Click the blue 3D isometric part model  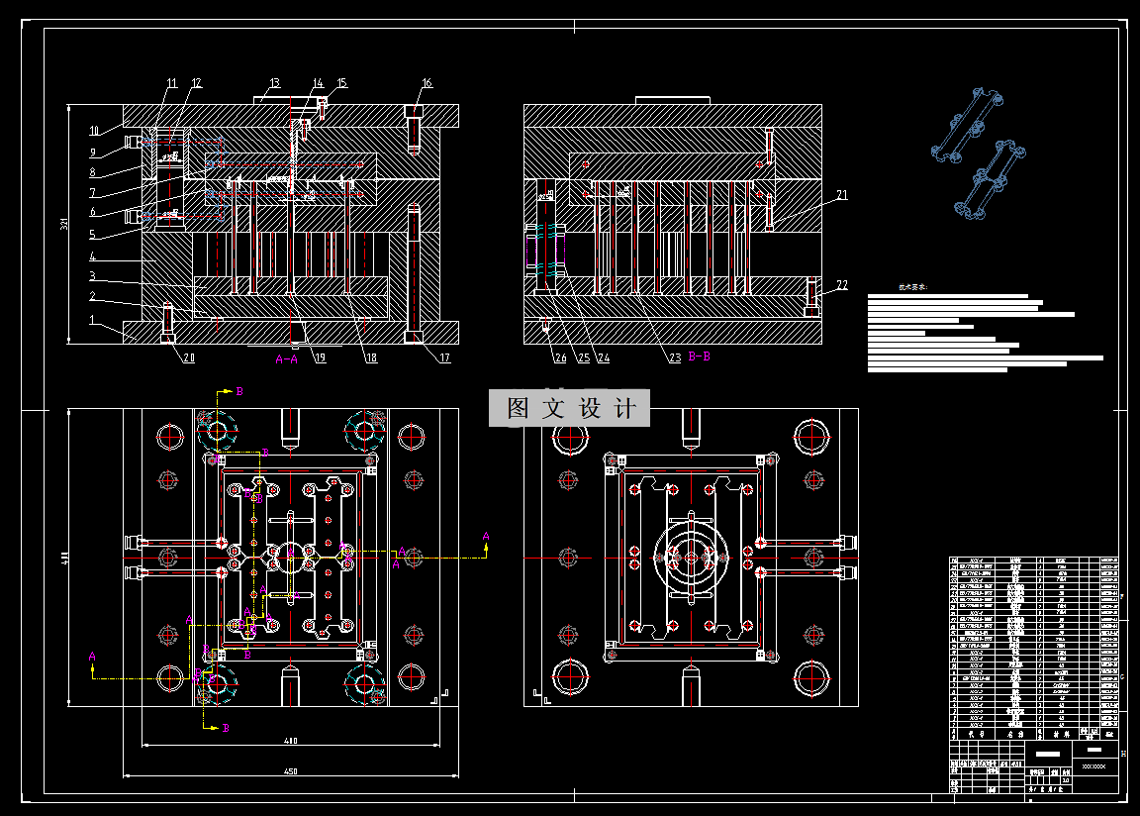point(979,153)
